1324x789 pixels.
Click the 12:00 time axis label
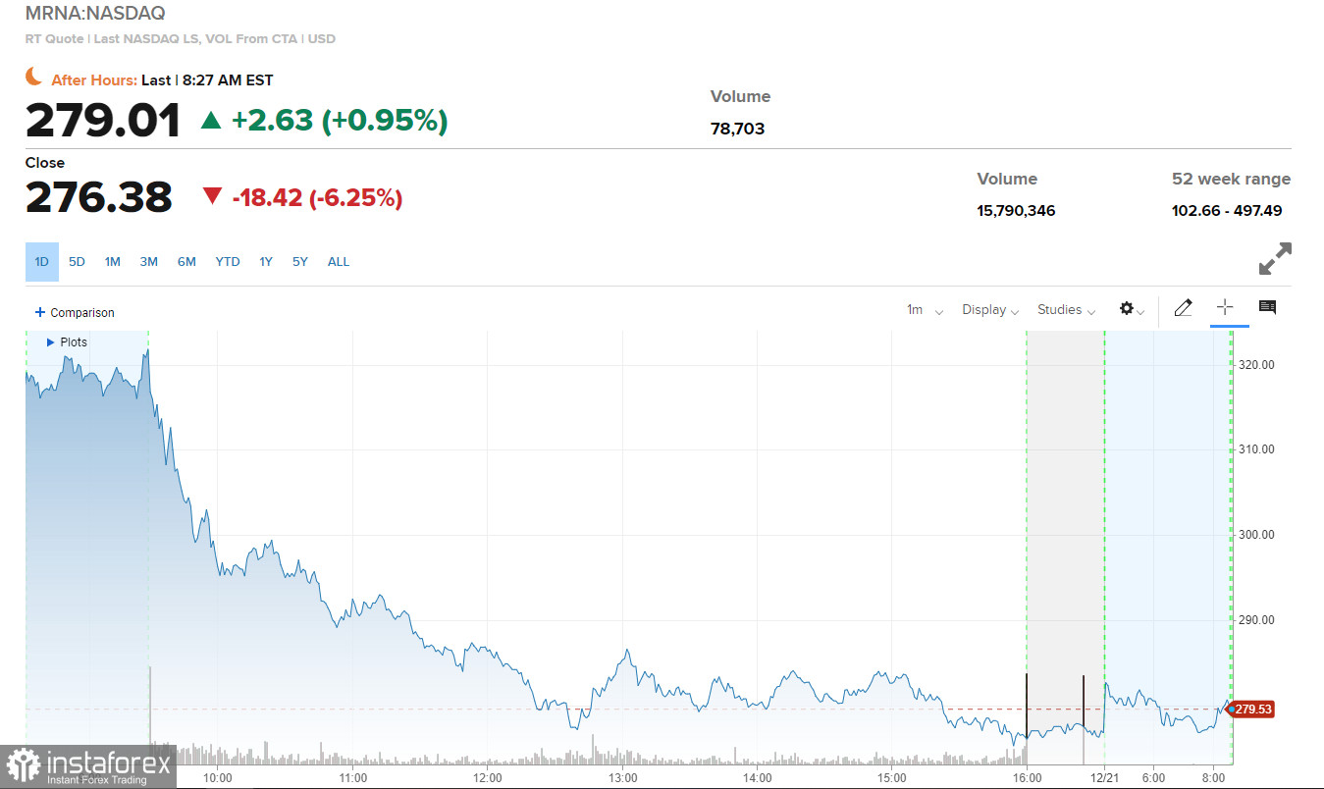click(x=487, y=778)
